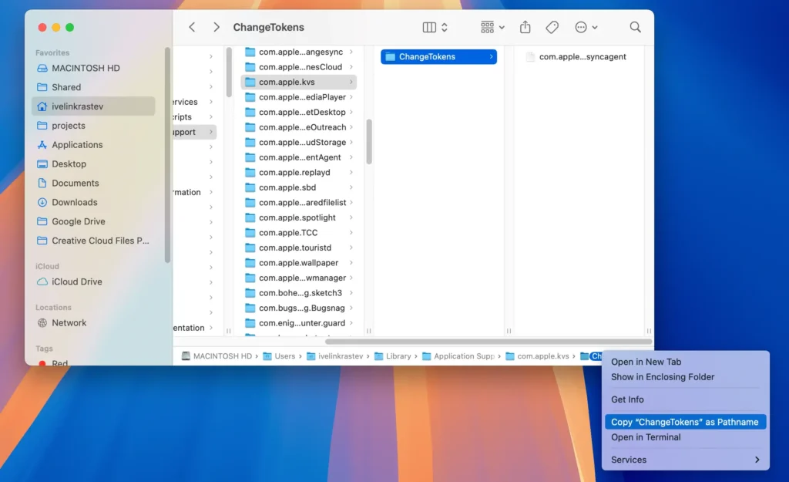Select com.enig...unter.guard folder
This screenshot has width=789, height=482.
pos(299,323)
